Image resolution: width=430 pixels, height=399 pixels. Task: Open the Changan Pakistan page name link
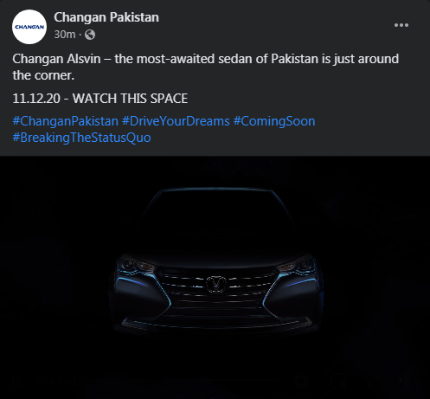click(x=106, y=17)
